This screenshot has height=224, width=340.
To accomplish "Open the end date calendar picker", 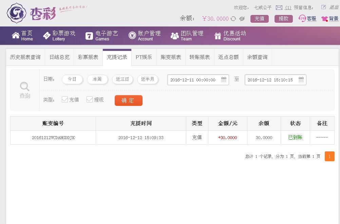I will [x=301, y=80].
